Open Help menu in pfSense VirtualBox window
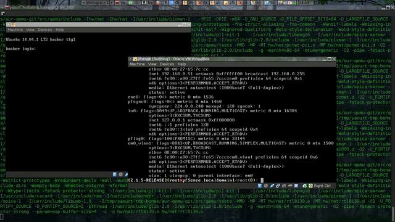395x222 pixels. [181, 64]
